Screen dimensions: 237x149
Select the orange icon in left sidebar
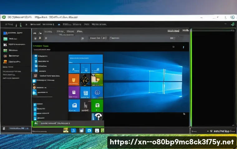(x=5, y=56)
